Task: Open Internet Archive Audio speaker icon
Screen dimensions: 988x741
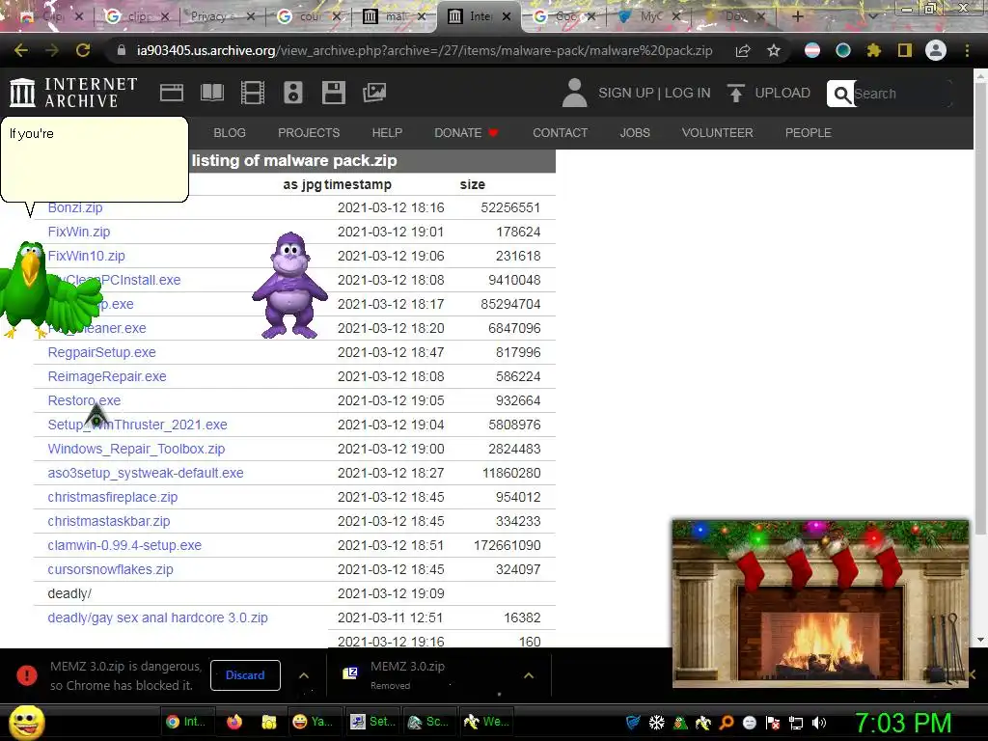Action: tap(293, 93)
